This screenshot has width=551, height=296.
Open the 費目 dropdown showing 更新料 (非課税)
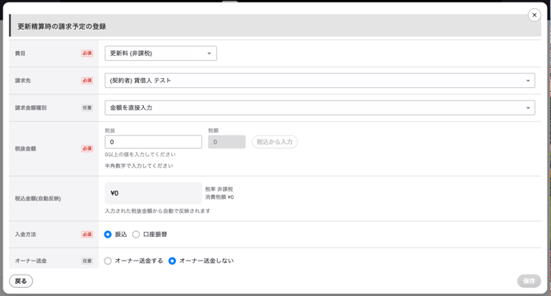point(160,53)
